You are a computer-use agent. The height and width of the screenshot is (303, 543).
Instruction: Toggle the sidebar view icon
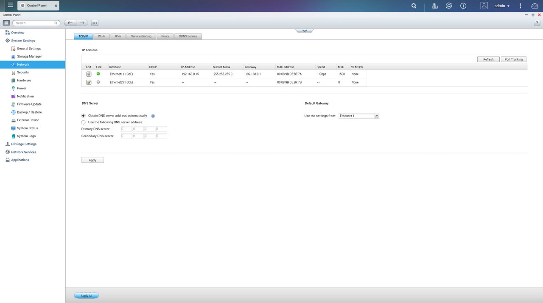coord(6,23)
